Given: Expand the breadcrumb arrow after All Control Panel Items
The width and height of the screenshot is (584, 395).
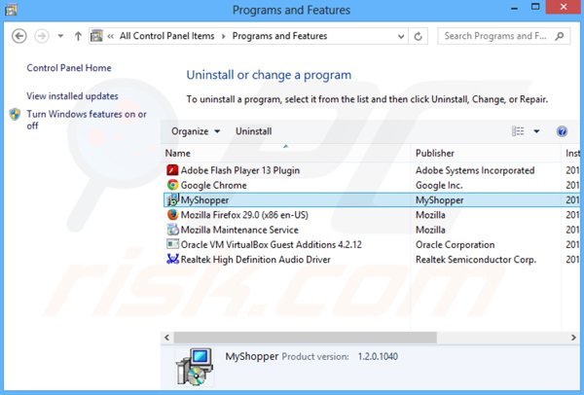Looking at the screenshot, I should [224, 36].
